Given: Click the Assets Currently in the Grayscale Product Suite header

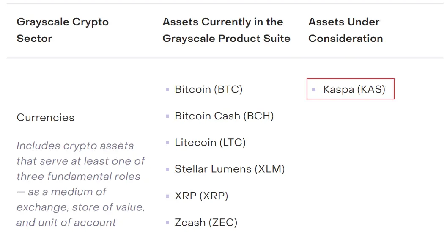Looking at the screenshot, I should click(226, 30).
